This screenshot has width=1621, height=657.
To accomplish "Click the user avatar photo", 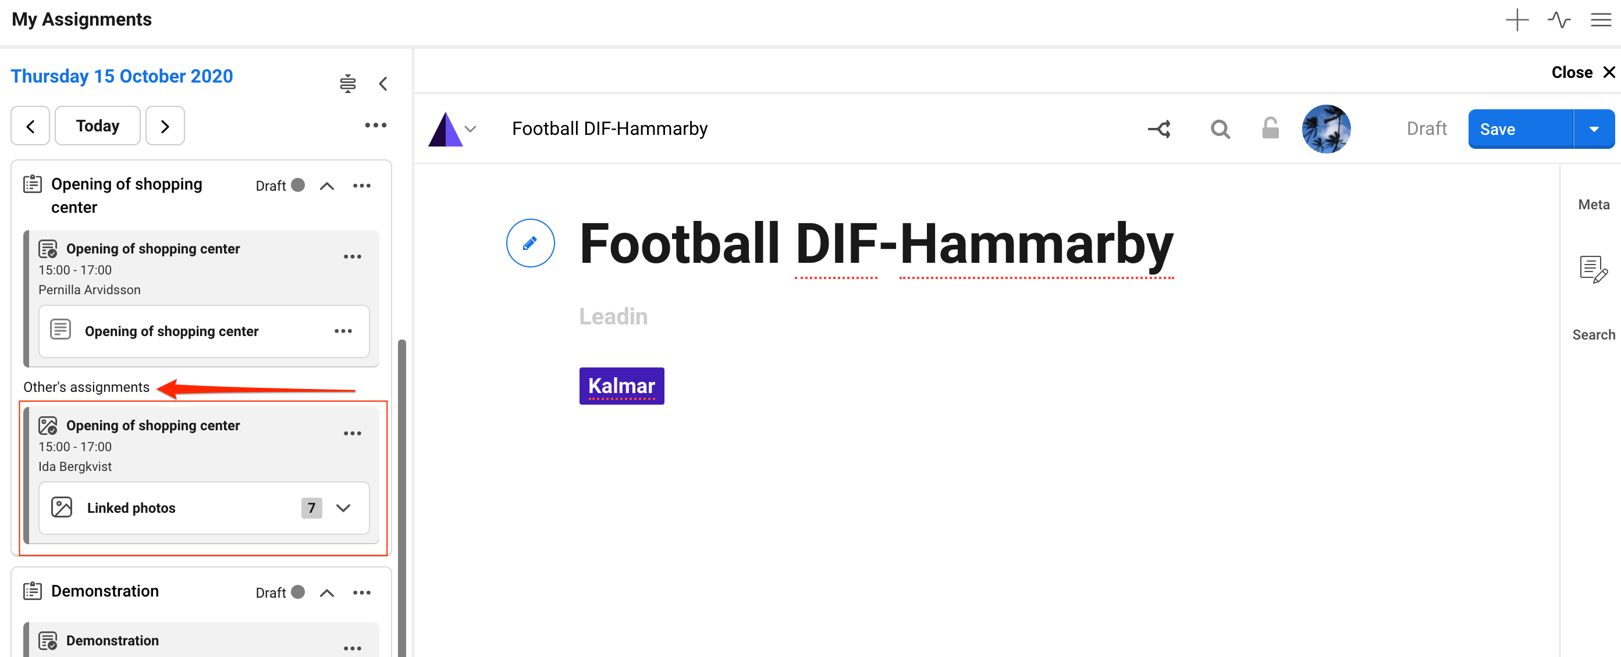I will click(x=1325, y=129).
